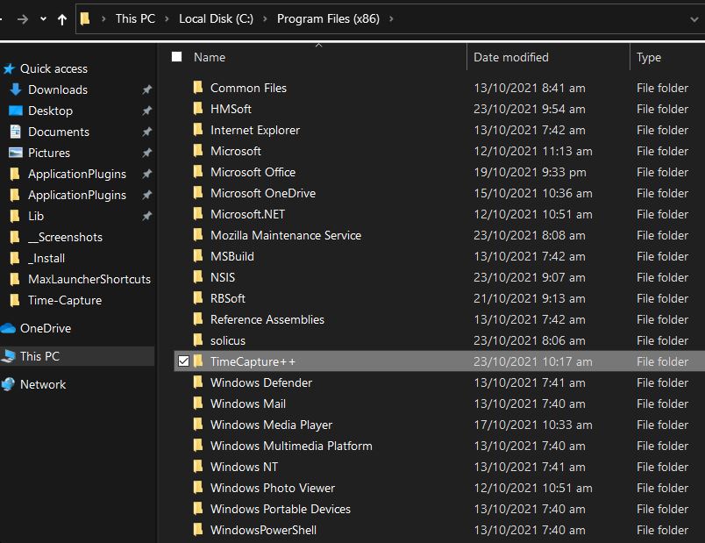Click the Windows Defender folder icon

198,382
